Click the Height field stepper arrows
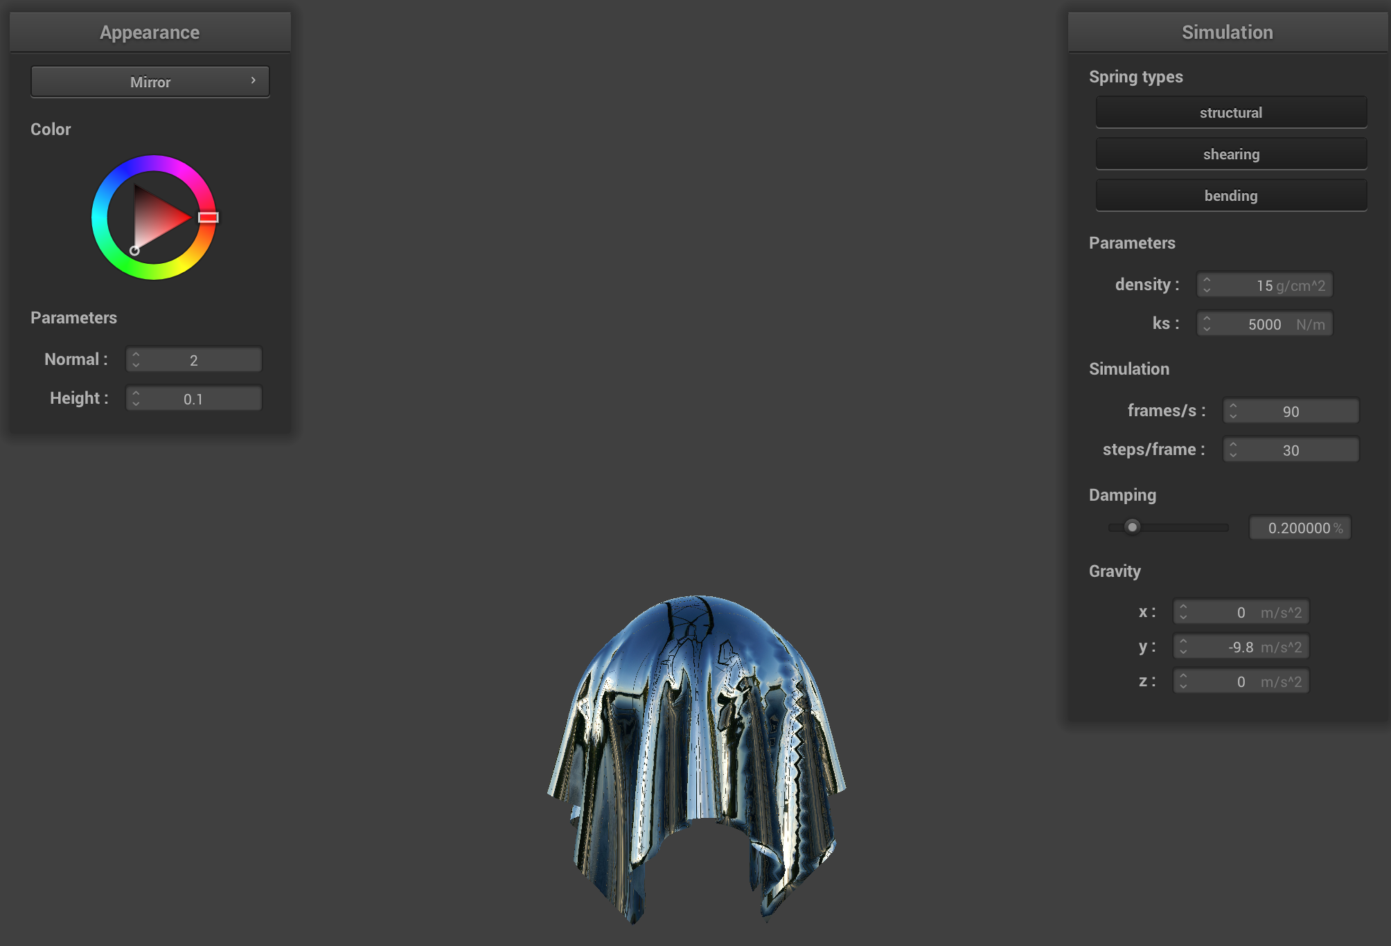 136,398
